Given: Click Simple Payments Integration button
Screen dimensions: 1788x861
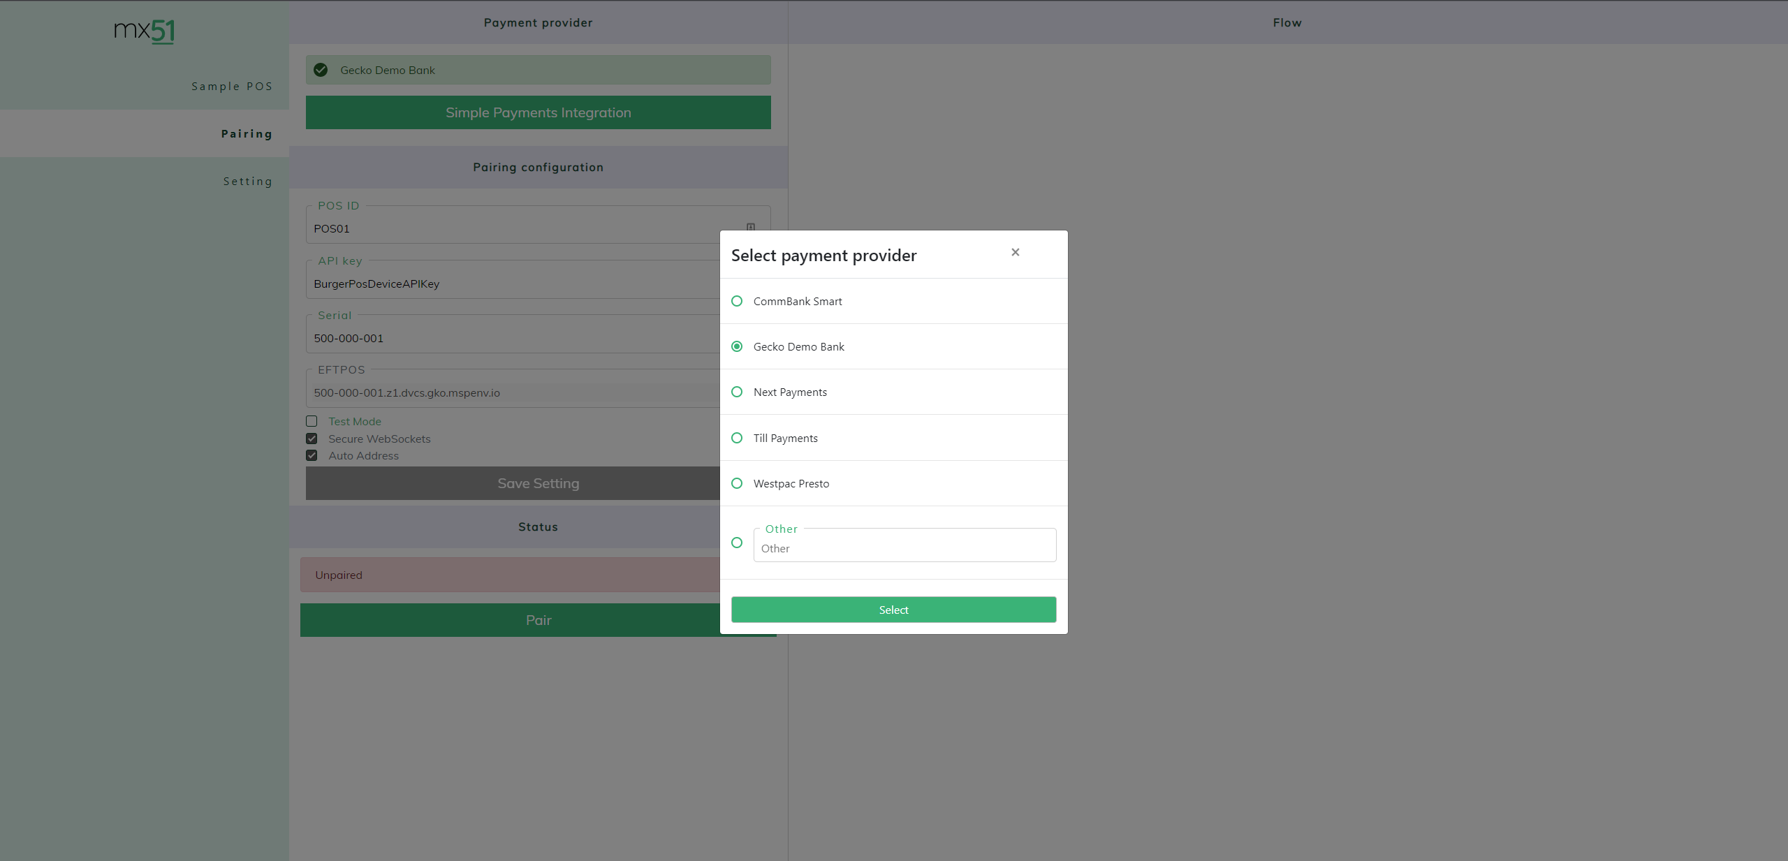Looking at the screenshot, I should click(538, 112).
